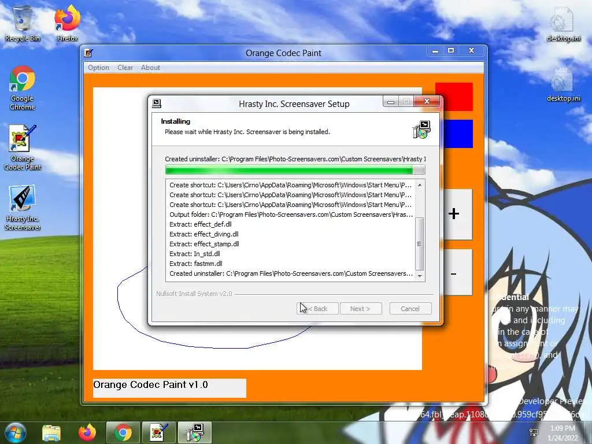Click the Orange Codec Paint v1.0 label box

(169, 388)
